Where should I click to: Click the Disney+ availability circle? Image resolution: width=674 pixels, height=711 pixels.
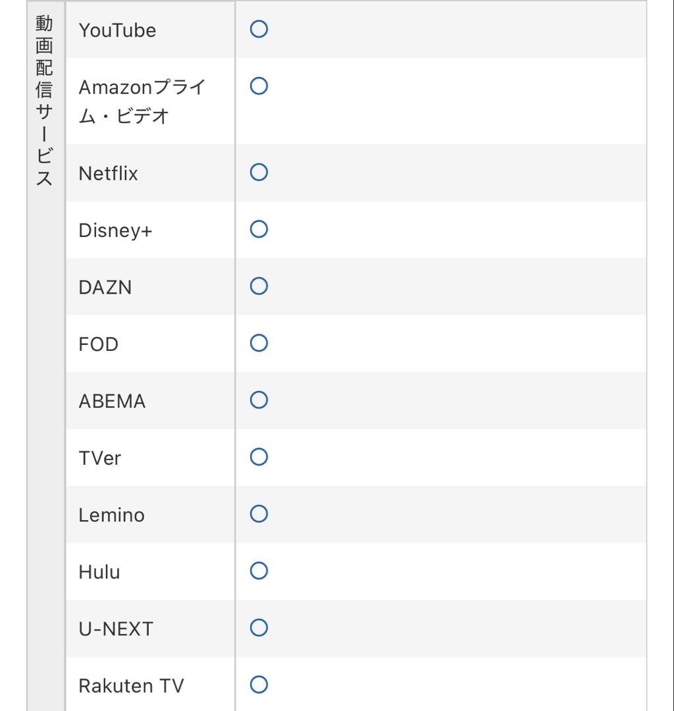tap(259, 229)
